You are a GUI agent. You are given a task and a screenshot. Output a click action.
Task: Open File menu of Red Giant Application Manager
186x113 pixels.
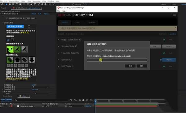pos(59,11)
